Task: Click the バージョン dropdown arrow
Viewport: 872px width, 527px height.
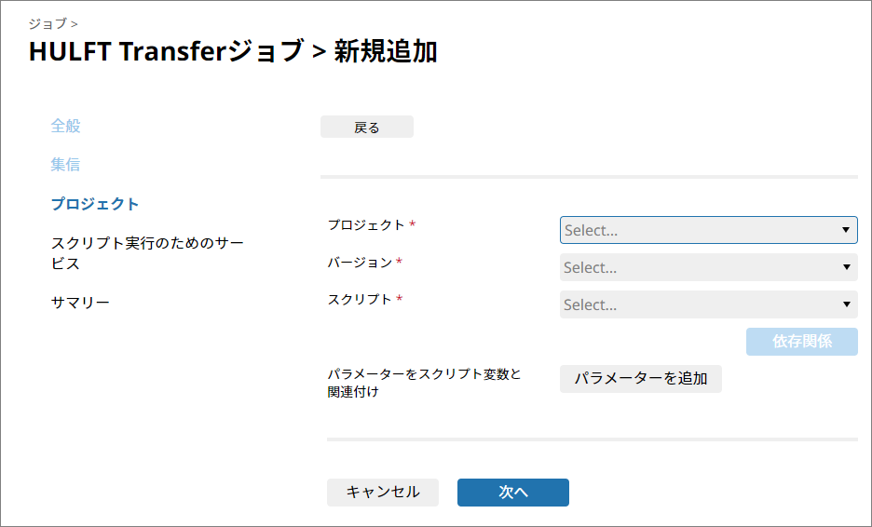Action: coord(846,267)
